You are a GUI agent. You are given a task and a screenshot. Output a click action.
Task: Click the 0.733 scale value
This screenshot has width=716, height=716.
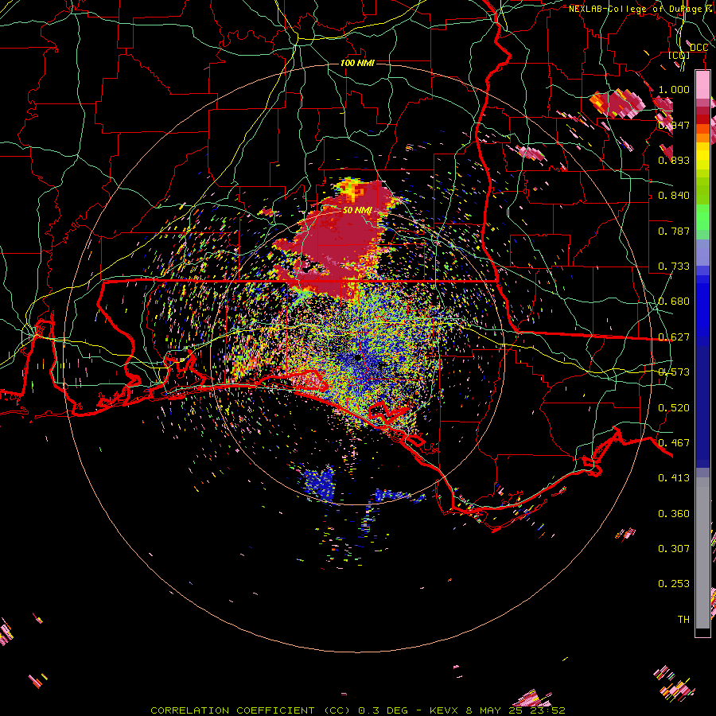[674, 266]
